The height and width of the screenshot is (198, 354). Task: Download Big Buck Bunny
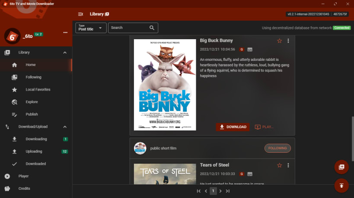pyautogui.click(x=233, y=127)
